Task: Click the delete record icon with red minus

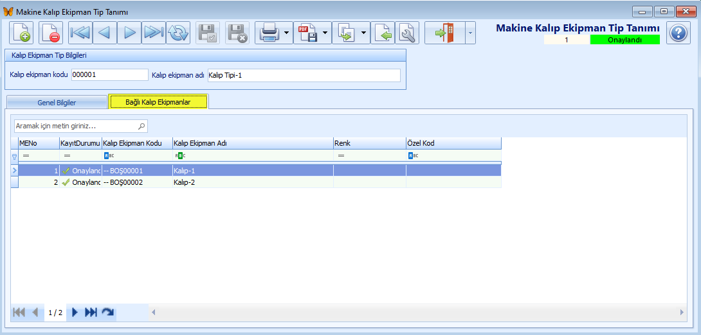Action: point(51,33)
